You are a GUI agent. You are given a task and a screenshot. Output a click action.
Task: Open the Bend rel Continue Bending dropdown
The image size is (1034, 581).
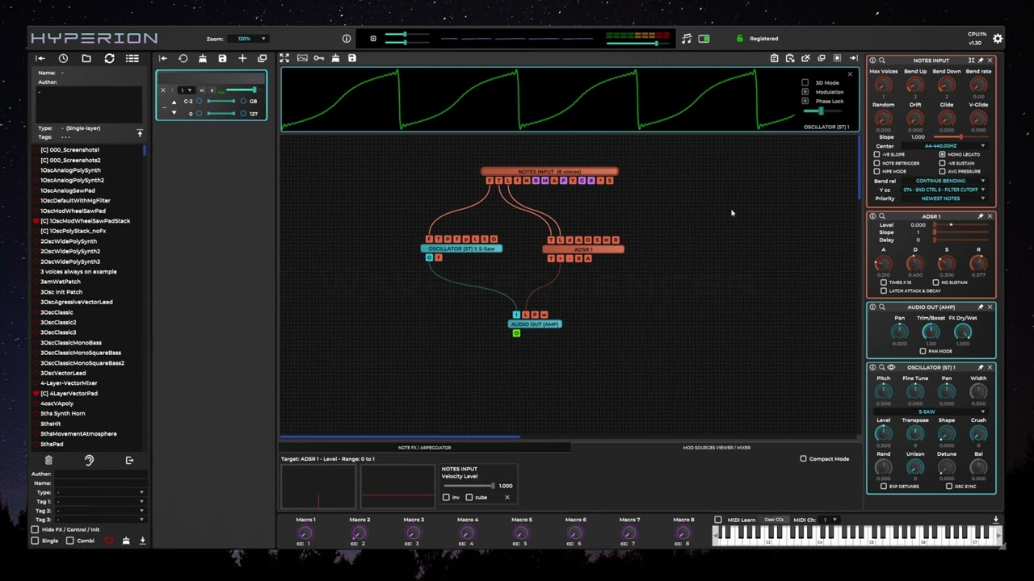pyautogui.click(x=944, y=181)
